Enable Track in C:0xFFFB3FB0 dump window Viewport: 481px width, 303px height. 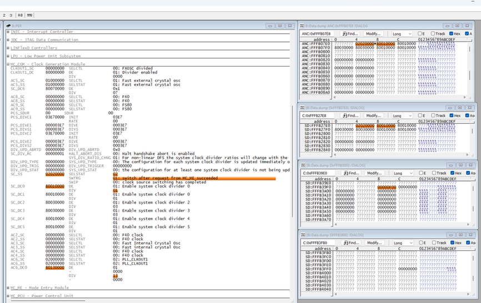[434, 243]
